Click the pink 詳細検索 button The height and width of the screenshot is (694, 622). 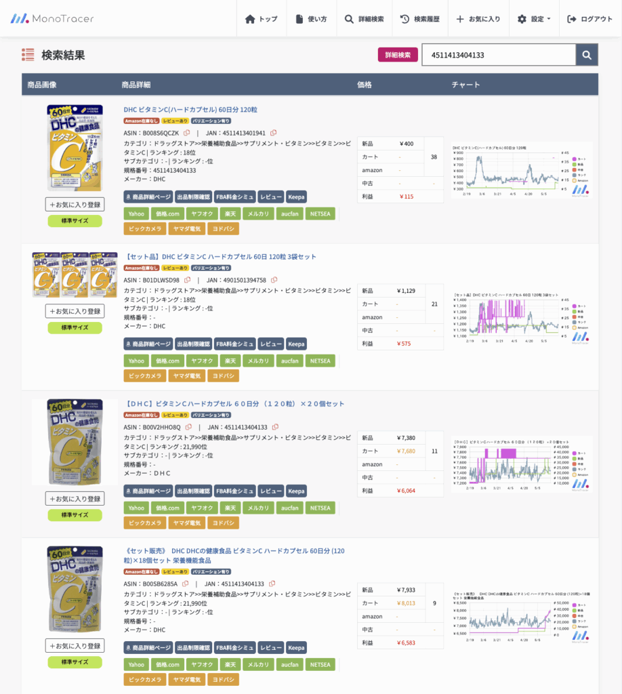tap(398, 55)
